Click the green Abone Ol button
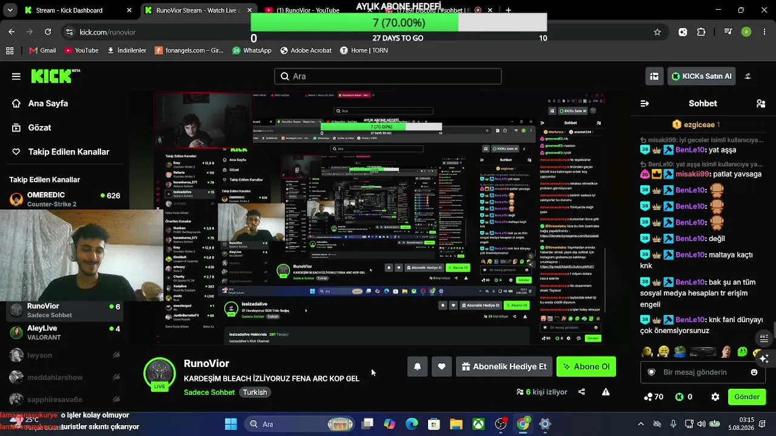 pos(586,366)
